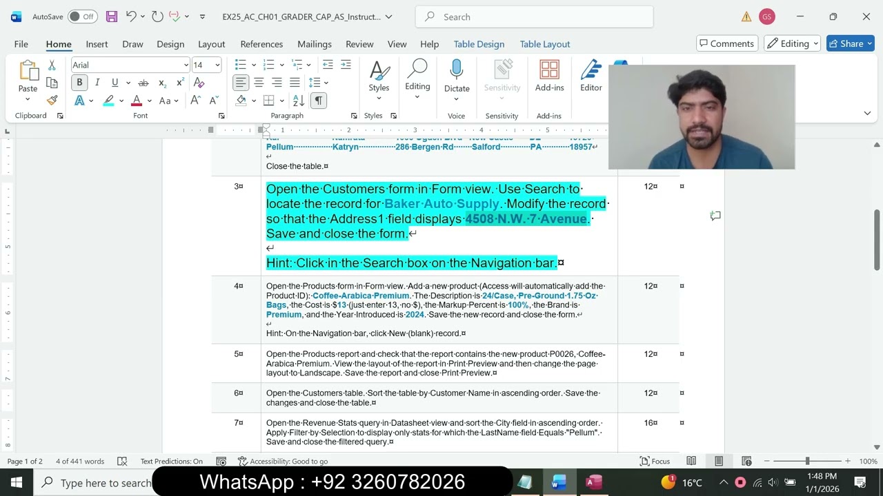Toggle Strikethrough formatting
883x496 pixels.
click(x=143, y=83)
